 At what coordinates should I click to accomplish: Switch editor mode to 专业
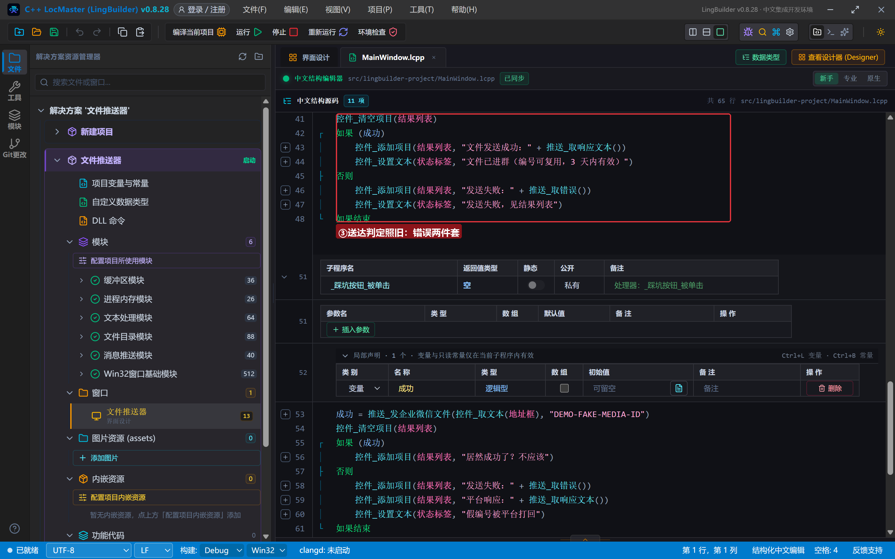850,78
